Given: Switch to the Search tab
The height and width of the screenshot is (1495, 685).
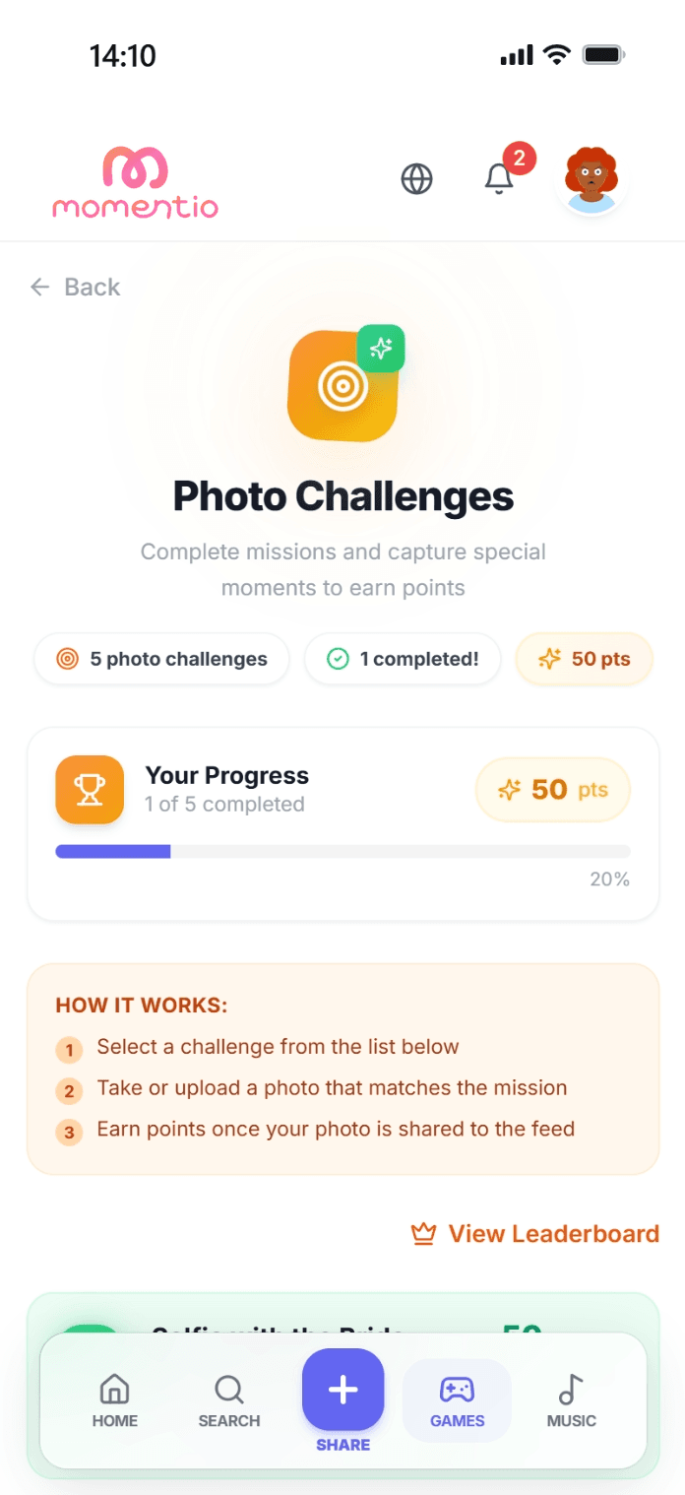Looking at the screenshot, I should pos(229,1401).
